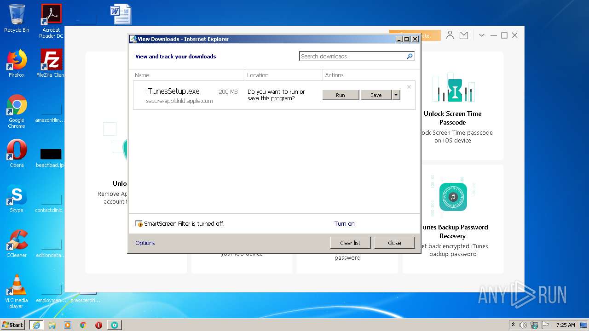Image resolution: width=589 pixels, height=331 pixels.
Task: Sort downloads by Name column
Action: click(x=189, y=75)
